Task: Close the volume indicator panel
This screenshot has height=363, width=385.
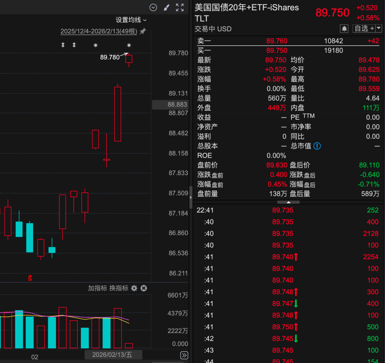Action: (x=144, y=288)
